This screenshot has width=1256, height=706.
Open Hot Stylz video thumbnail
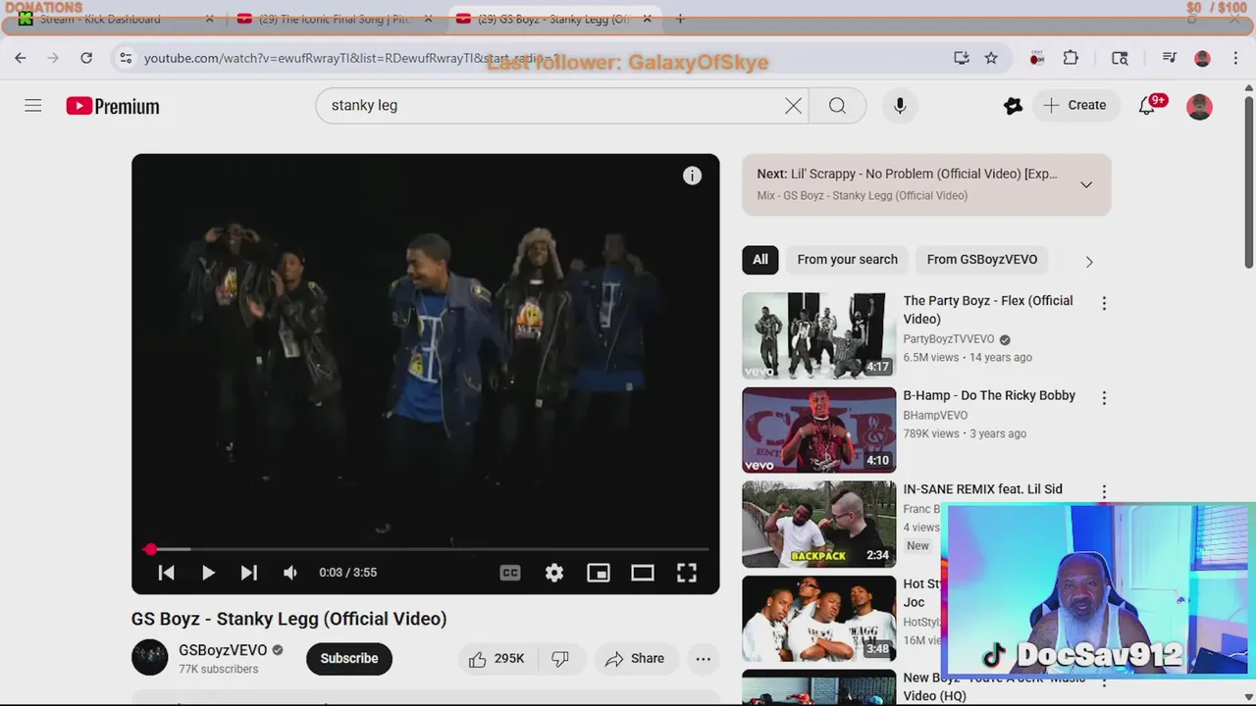click(x=819, y=618)
